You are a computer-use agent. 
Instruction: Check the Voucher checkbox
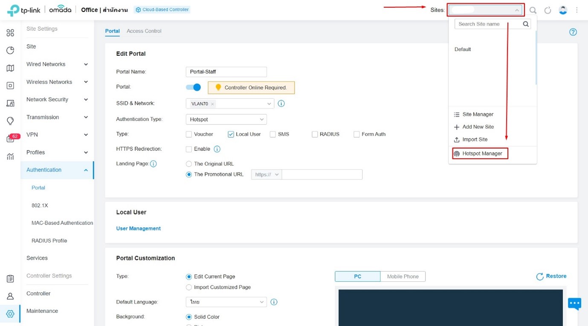click(x=189, y=134)
